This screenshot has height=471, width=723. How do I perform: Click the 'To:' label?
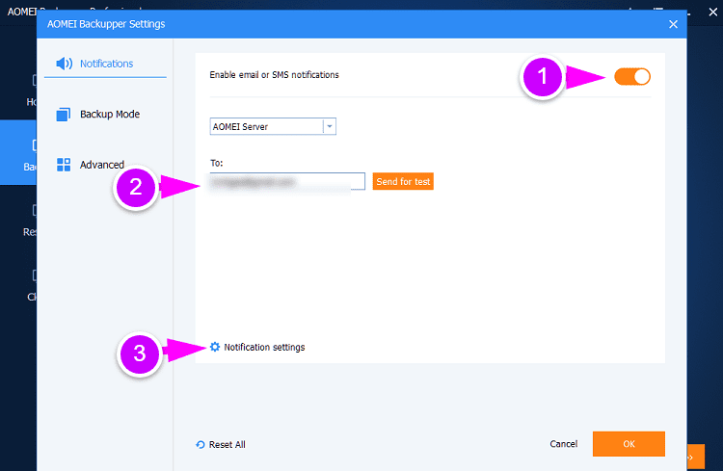pos(216,163)
